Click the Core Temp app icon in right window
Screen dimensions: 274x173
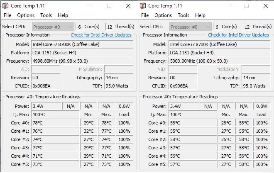pos(143,6)
